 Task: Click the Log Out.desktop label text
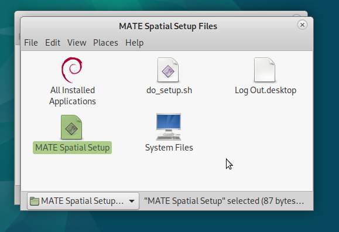(265, 90)
